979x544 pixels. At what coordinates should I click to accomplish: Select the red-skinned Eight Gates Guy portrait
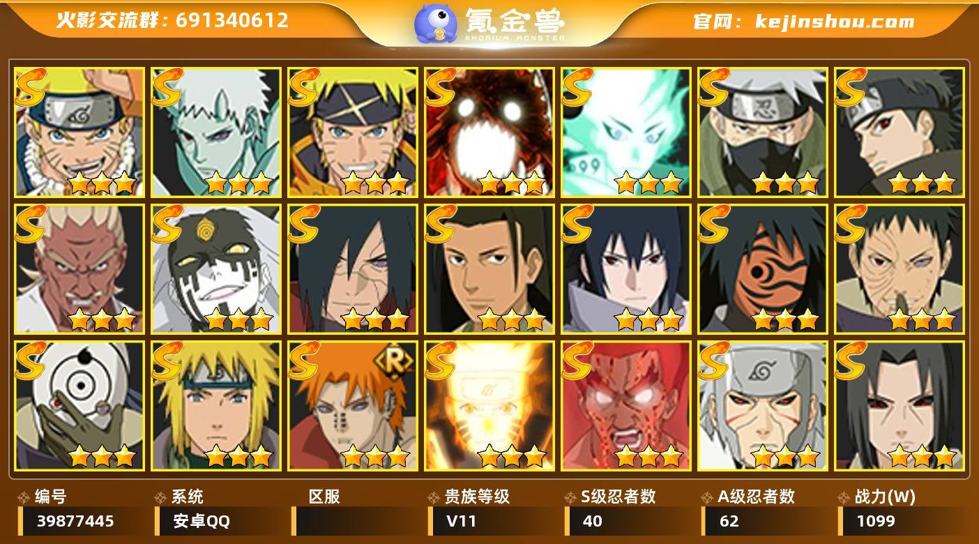626,405
